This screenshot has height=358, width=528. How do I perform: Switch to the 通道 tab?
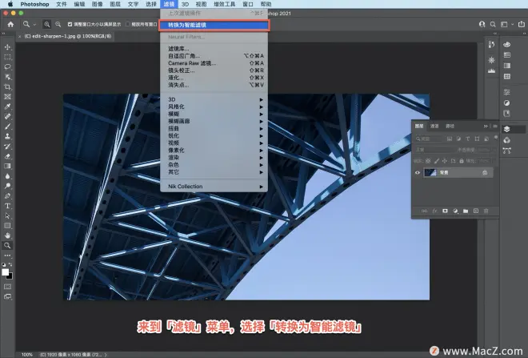point(434,126)
